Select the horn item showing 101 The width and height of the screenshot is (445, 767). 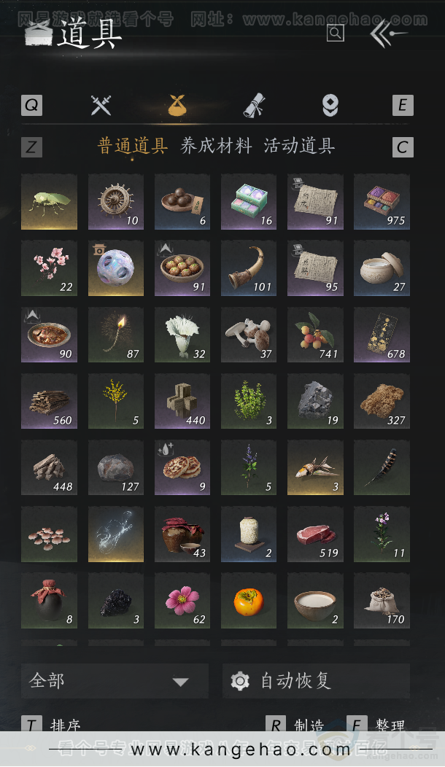[249, 268]
